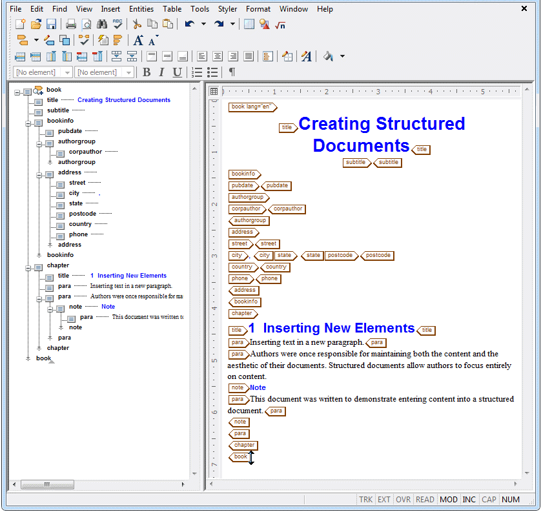The image size is (541, 512).
Task: Toggle Italic formatting button
Action: point(161,72)
